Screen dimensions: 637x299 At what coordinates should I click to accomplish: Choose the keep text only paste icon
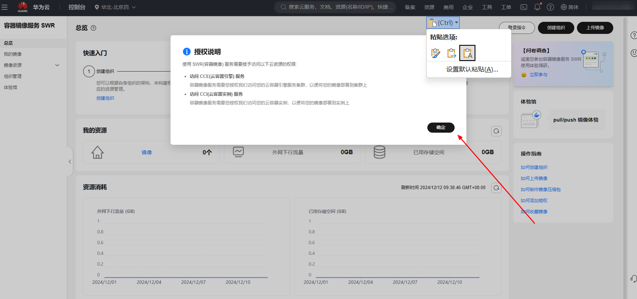click(467, 53)
